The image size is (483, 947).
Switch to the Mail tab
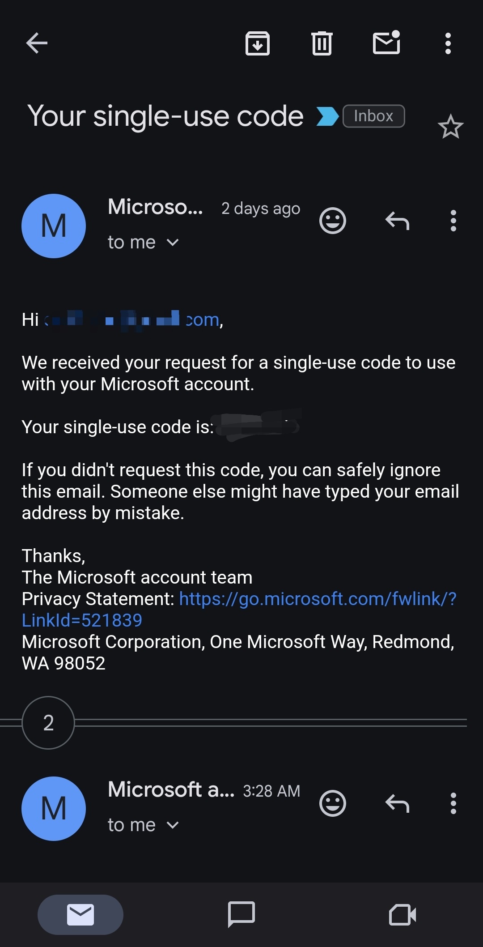point(80,914)
